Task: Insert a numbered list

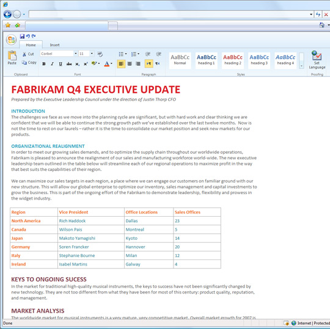Action: point(134,54)
